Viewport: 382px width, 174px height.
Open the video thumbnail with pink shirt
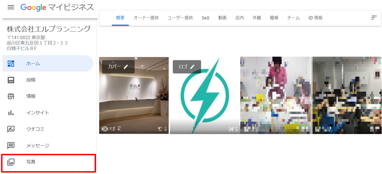tap(276, 95)
